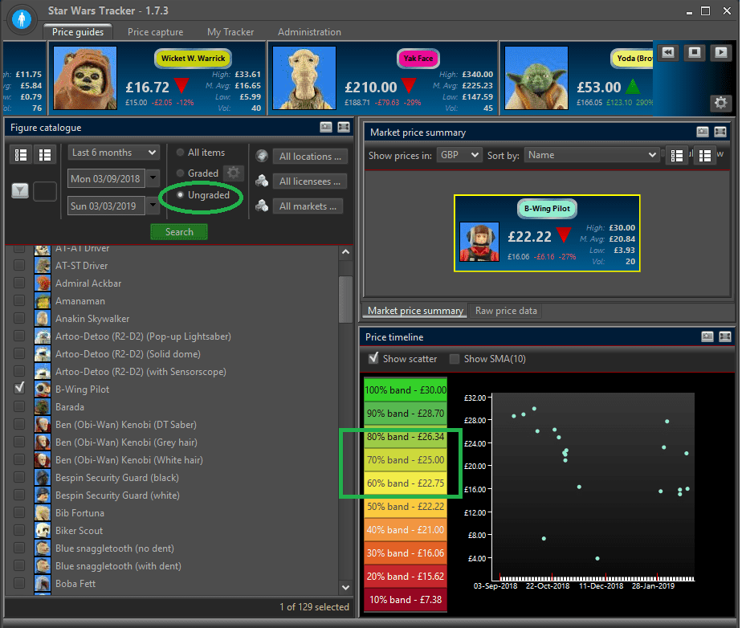Click Figure catalogue panel layout icon
The height and width of the screenshot is (628, 742).
click(344, 127)
